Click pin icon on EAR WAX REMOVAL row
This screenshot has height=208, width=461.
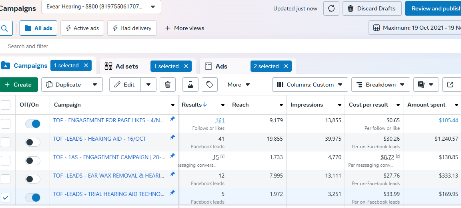pos(172,174)
